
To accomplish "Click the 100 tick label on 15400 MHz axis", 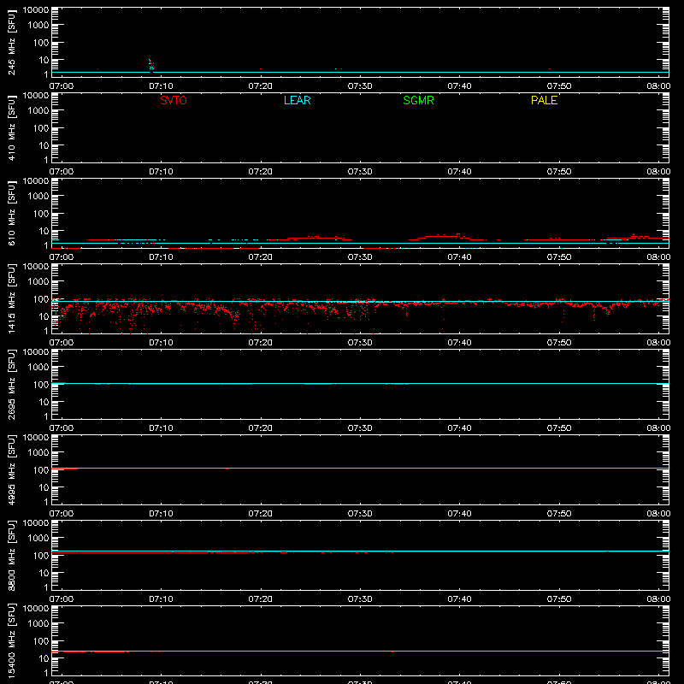I will [x=41, y=640].
